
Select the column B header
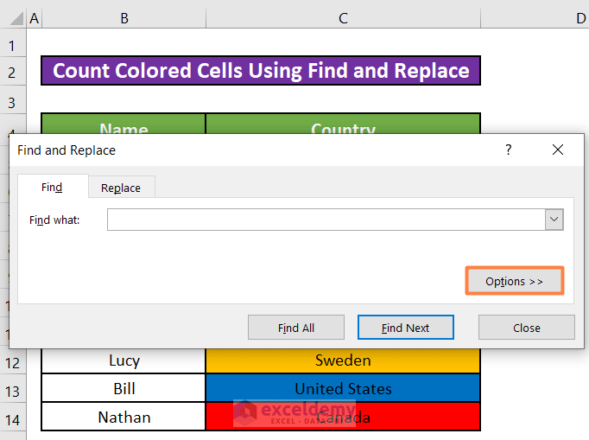123,18
